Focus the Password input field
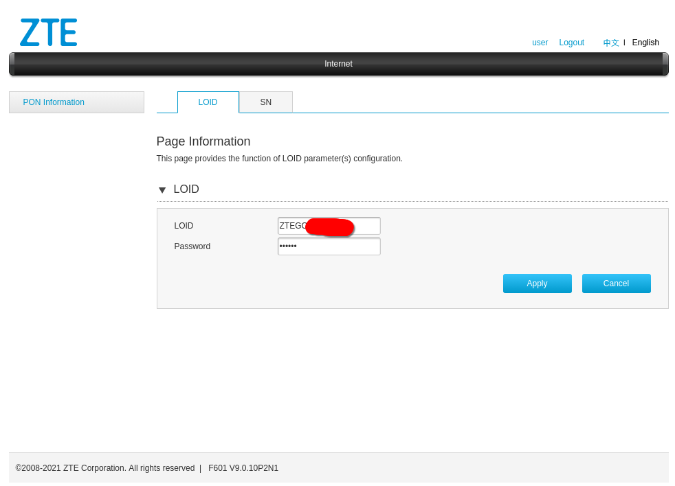The height and width of the screenshot is (486, 675). (329, 246)
